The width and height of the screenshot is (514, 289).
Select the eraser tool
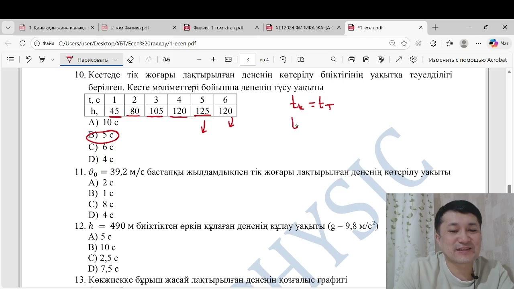coord(130,59)
